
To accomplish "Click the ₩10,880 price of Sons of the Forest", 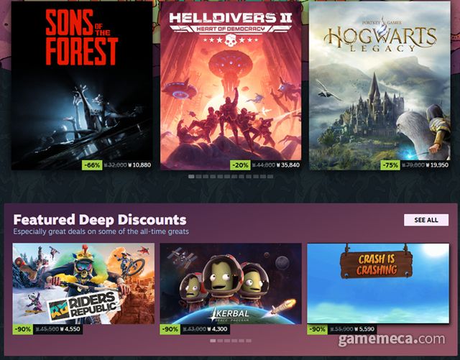I will click(139, 165).
